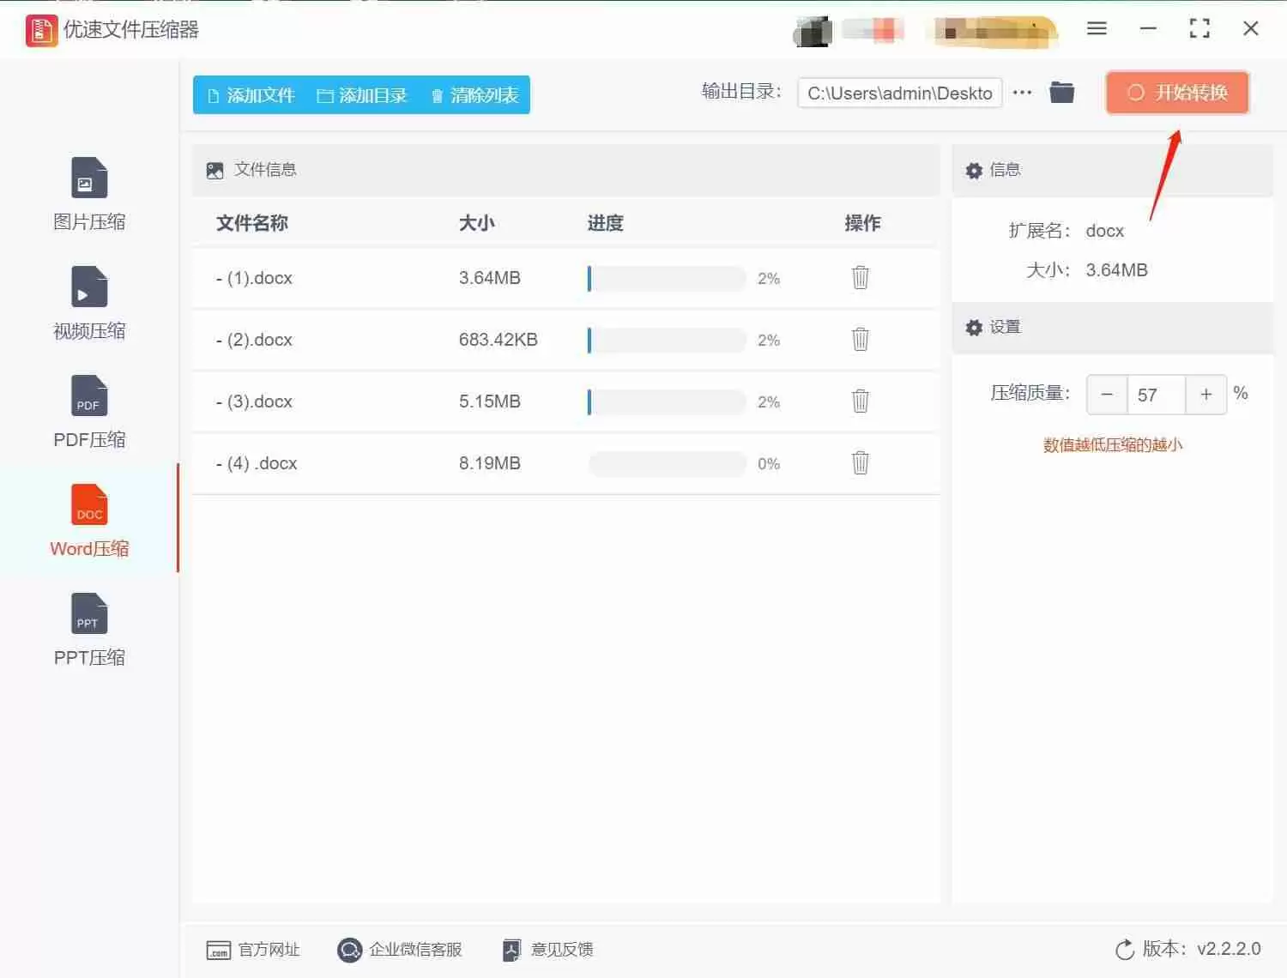1287x978 pixels.
Task: Remove - (4) .docx using its trash icon
Action: 860,462
